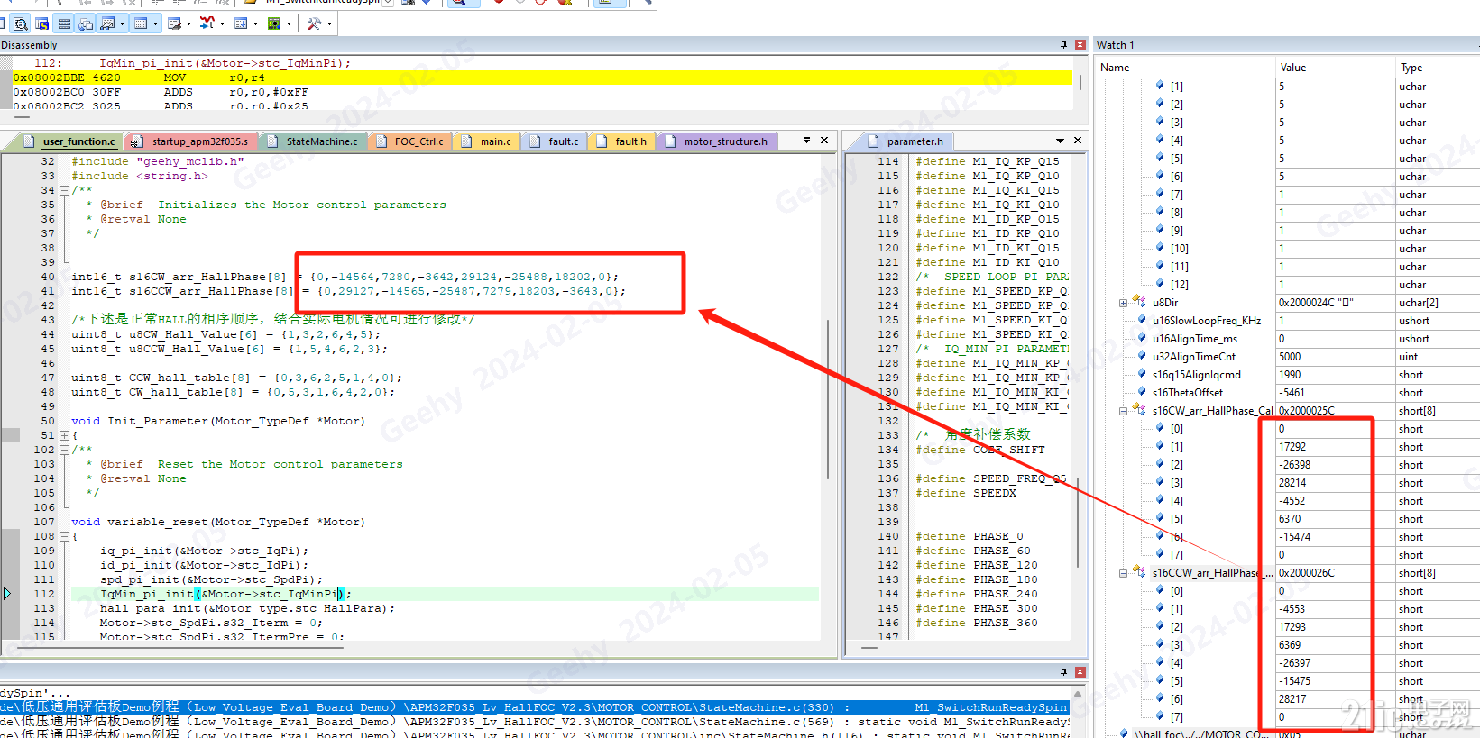Switch to the startup_apm32f035.s tab
This screenshot has width=1480, height=738.
pyautogui.click(x=190, y=141)
